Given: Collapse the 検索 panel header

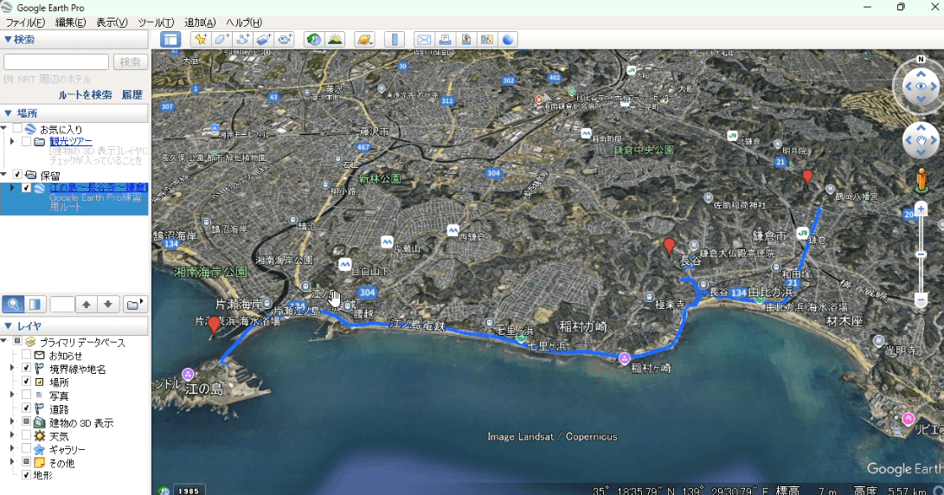Looking at the screenshot, I should 8,40.
